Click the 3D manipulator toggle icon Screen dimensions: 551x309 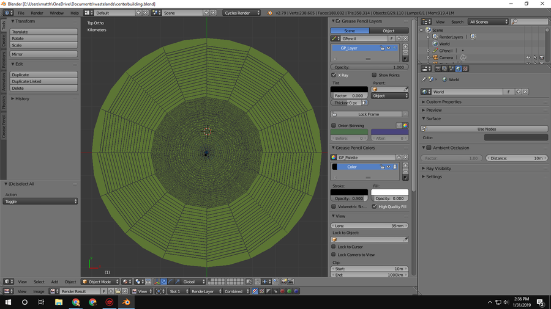click(156, 282)
